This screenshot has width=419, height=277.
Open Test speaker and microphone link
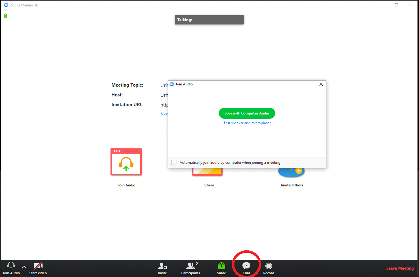247,123
